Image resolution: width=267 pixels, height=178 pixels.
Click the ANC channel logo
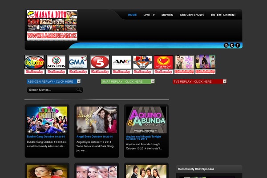121,62
